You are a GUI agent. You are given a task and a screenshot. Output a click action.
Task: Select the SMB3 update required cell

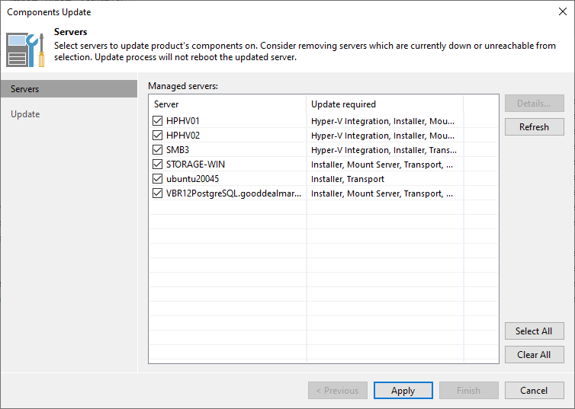pyautogui.click(x=384, y=150)
